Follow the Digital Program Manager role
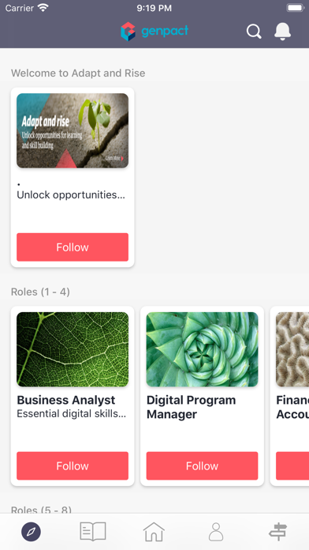Screen dimensions: 309x550 pyautogui.click(x=202, y=465)
